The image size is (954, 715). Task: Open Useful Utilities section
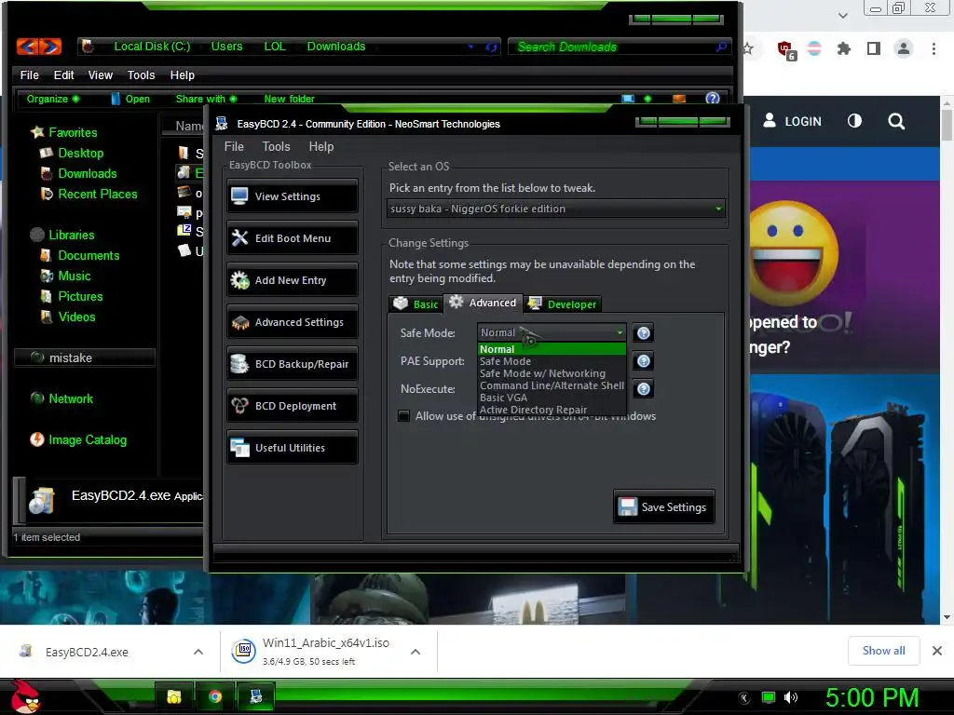pyautogui.click(x=292, y=448)
